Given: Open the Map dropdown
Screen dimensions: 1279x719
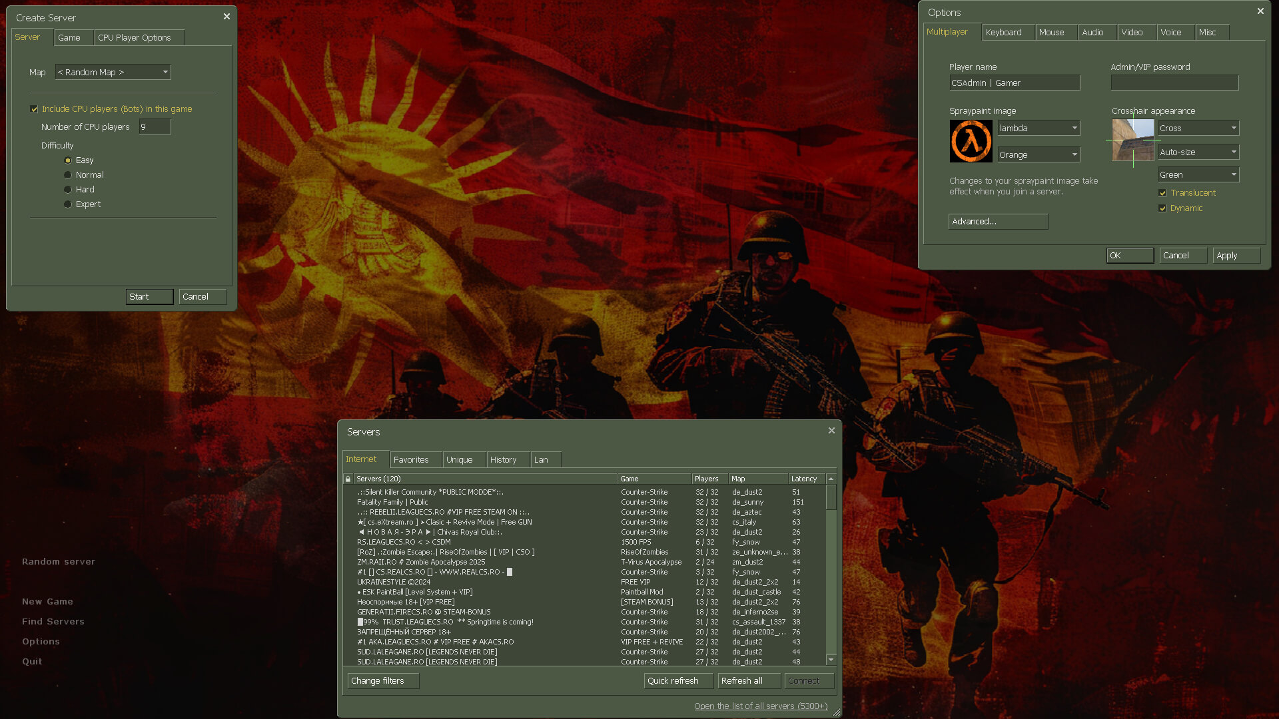Looking at the screenshot, I should point(113,72).
